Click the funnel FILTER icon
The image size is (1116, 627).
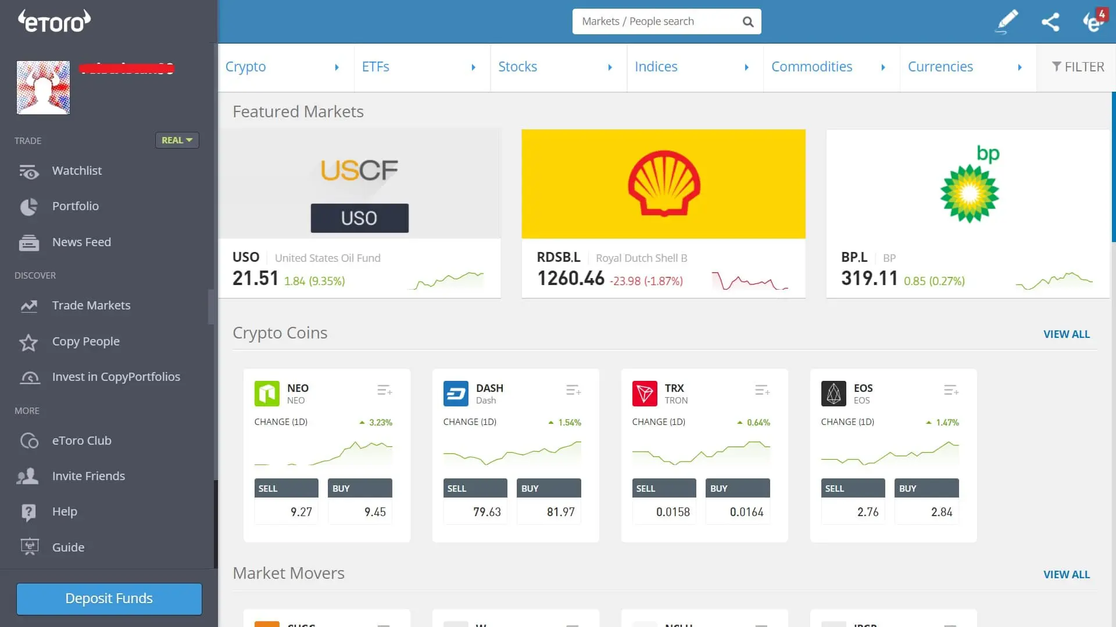[x=1057, y=67]
